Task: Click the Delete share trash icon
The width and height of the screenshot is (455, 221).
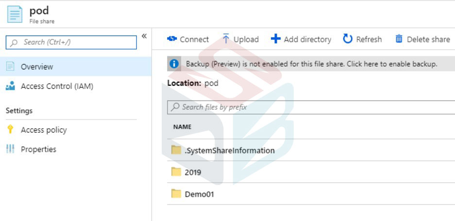Action: point(399,39)
